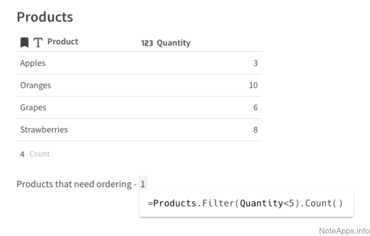Click the 123 number type icon
The image size is (370, 236).
coord(147,43)
